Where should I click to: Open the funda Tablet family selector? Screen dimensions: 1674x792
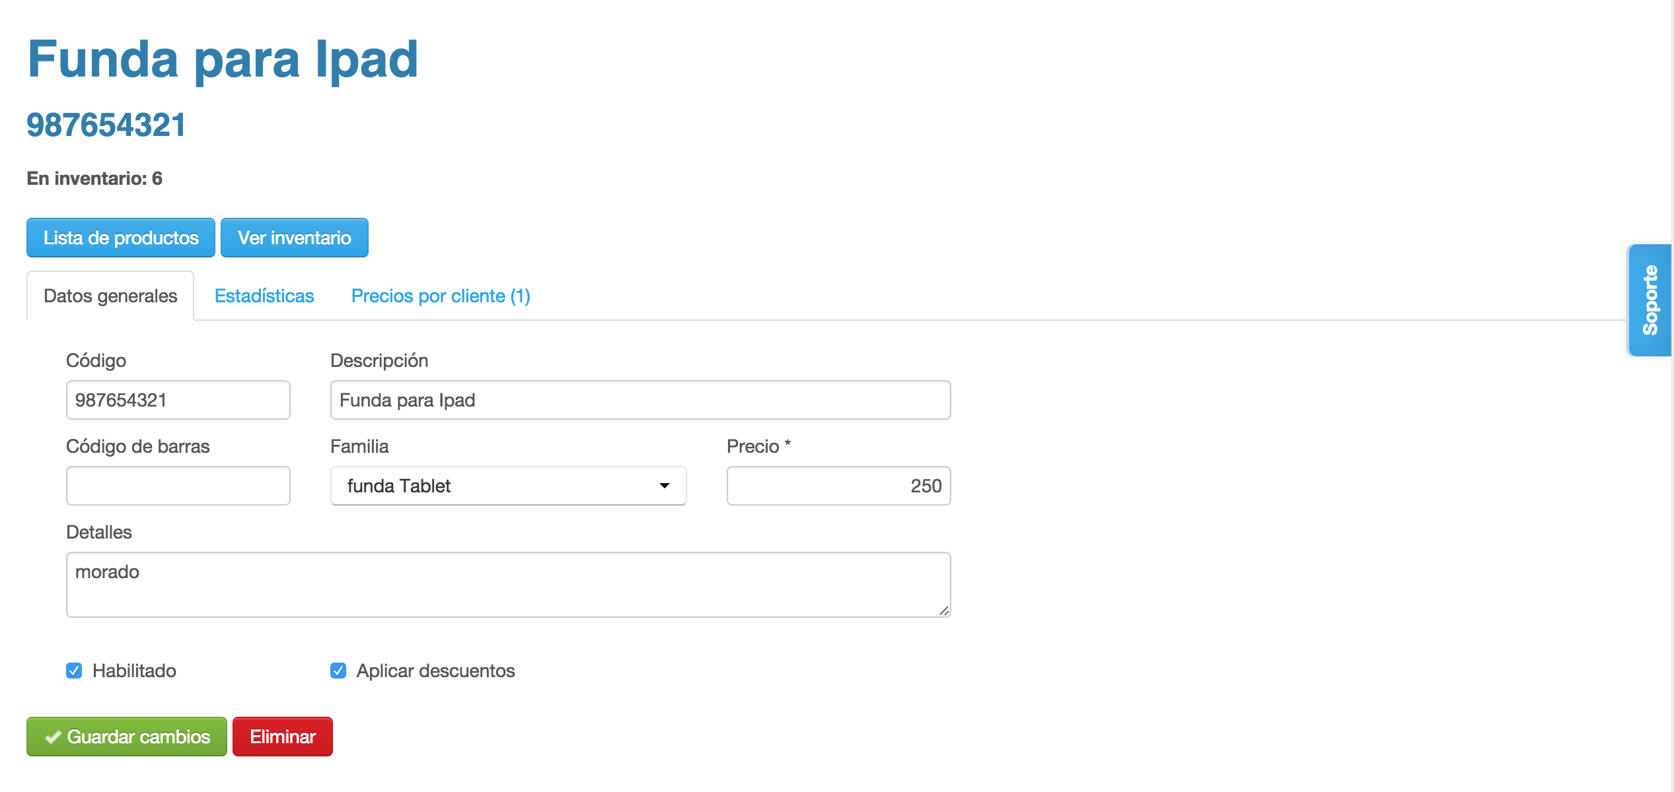click(507, 486)
